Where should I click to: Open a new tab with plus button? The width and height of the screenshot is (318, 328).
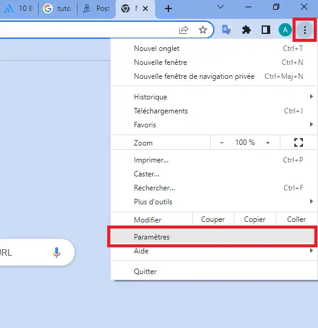tap(168, 8)
